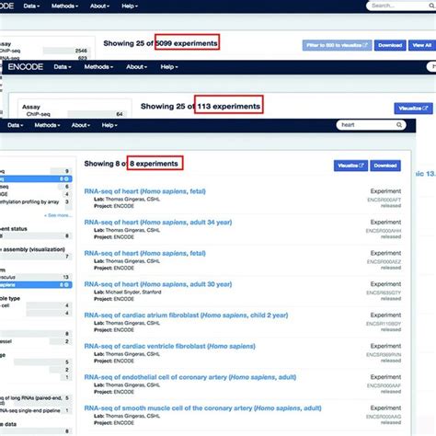
Task: Click the Download button in the 5099 experiments window
Action: pos(390,45)
